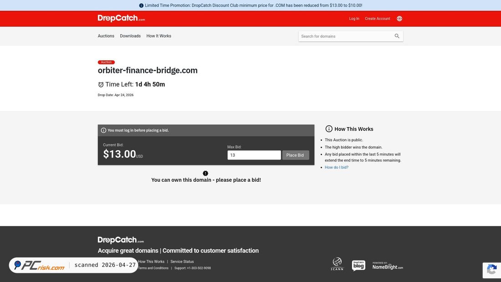
Task: Click the Time Left value 1d 4h 50m
Action: [150, 84]
